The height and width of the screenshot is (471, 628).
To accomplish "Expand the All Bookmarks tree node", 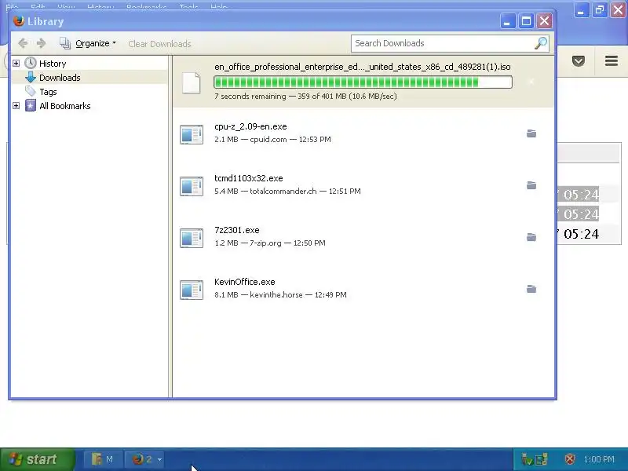I will (x=16, y=106).
